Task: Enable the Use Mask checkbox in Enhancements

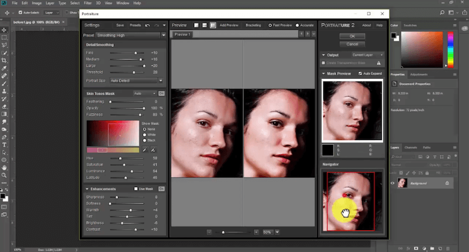Action: coord(136,189)
